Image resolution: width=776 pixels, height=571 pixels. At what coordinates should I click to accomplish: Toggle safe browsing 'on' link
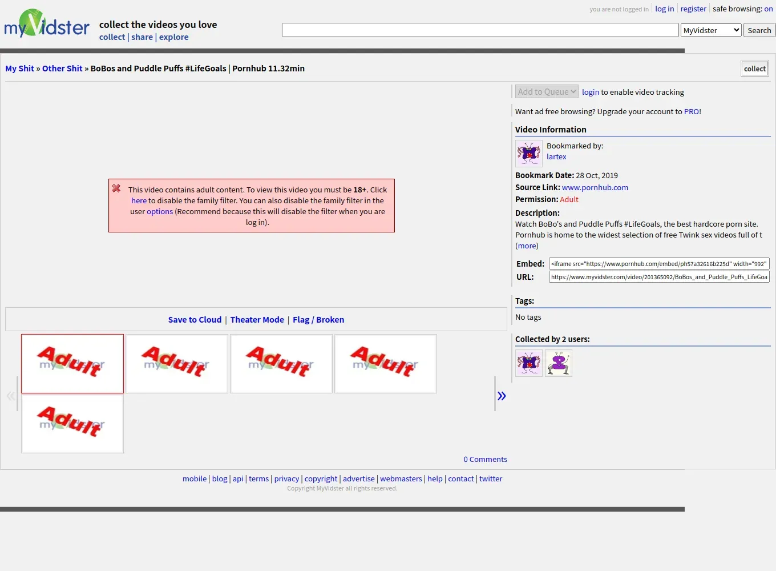tap(769, 9)
